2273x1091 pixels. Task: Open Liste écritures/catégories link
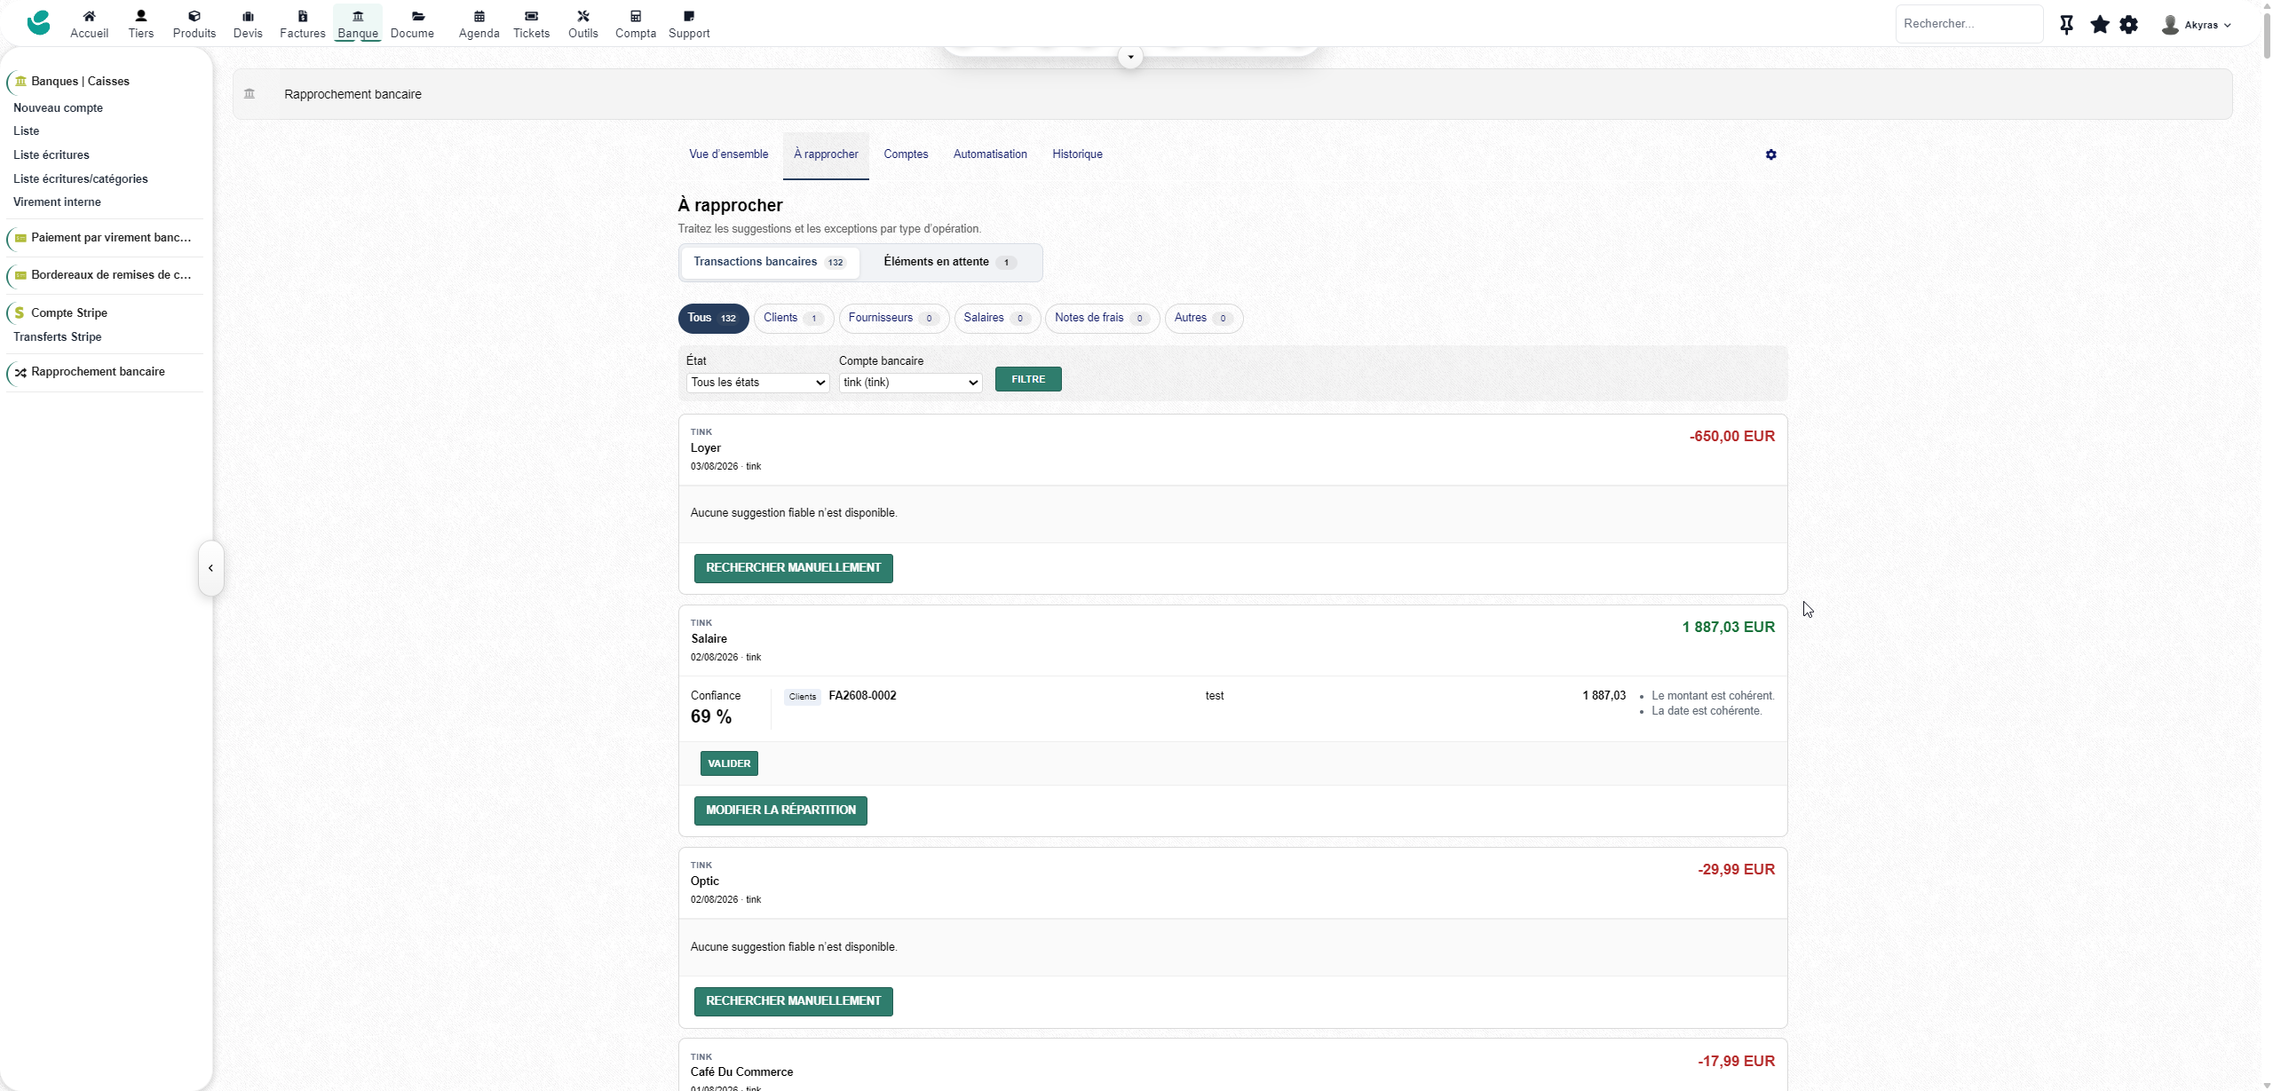81,179
